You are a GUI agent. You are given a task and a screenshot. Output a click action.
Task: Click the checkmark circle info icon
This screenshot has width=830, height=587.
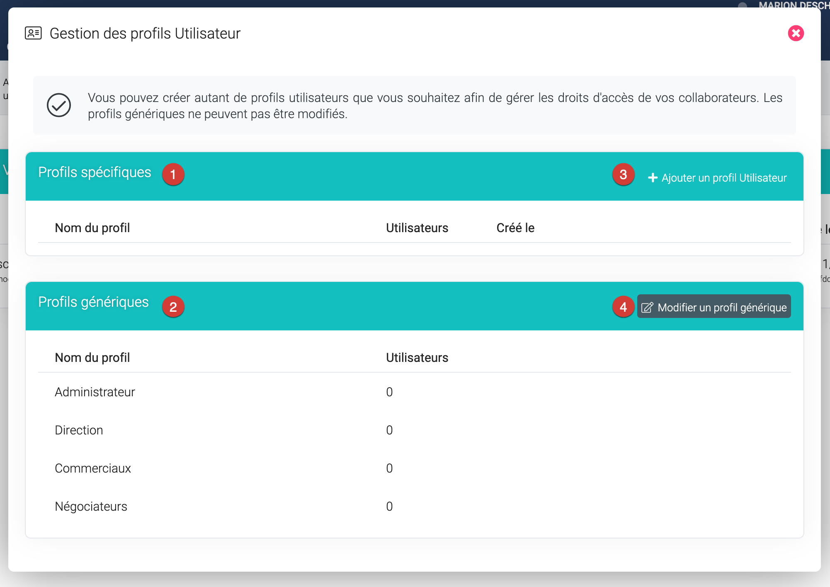(59, 105)
